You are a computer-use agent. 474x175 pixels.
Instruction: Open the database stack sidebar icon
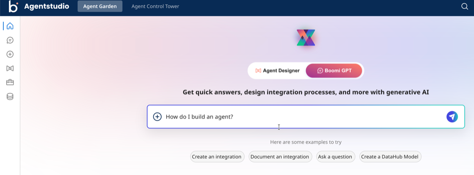[10, 97]
